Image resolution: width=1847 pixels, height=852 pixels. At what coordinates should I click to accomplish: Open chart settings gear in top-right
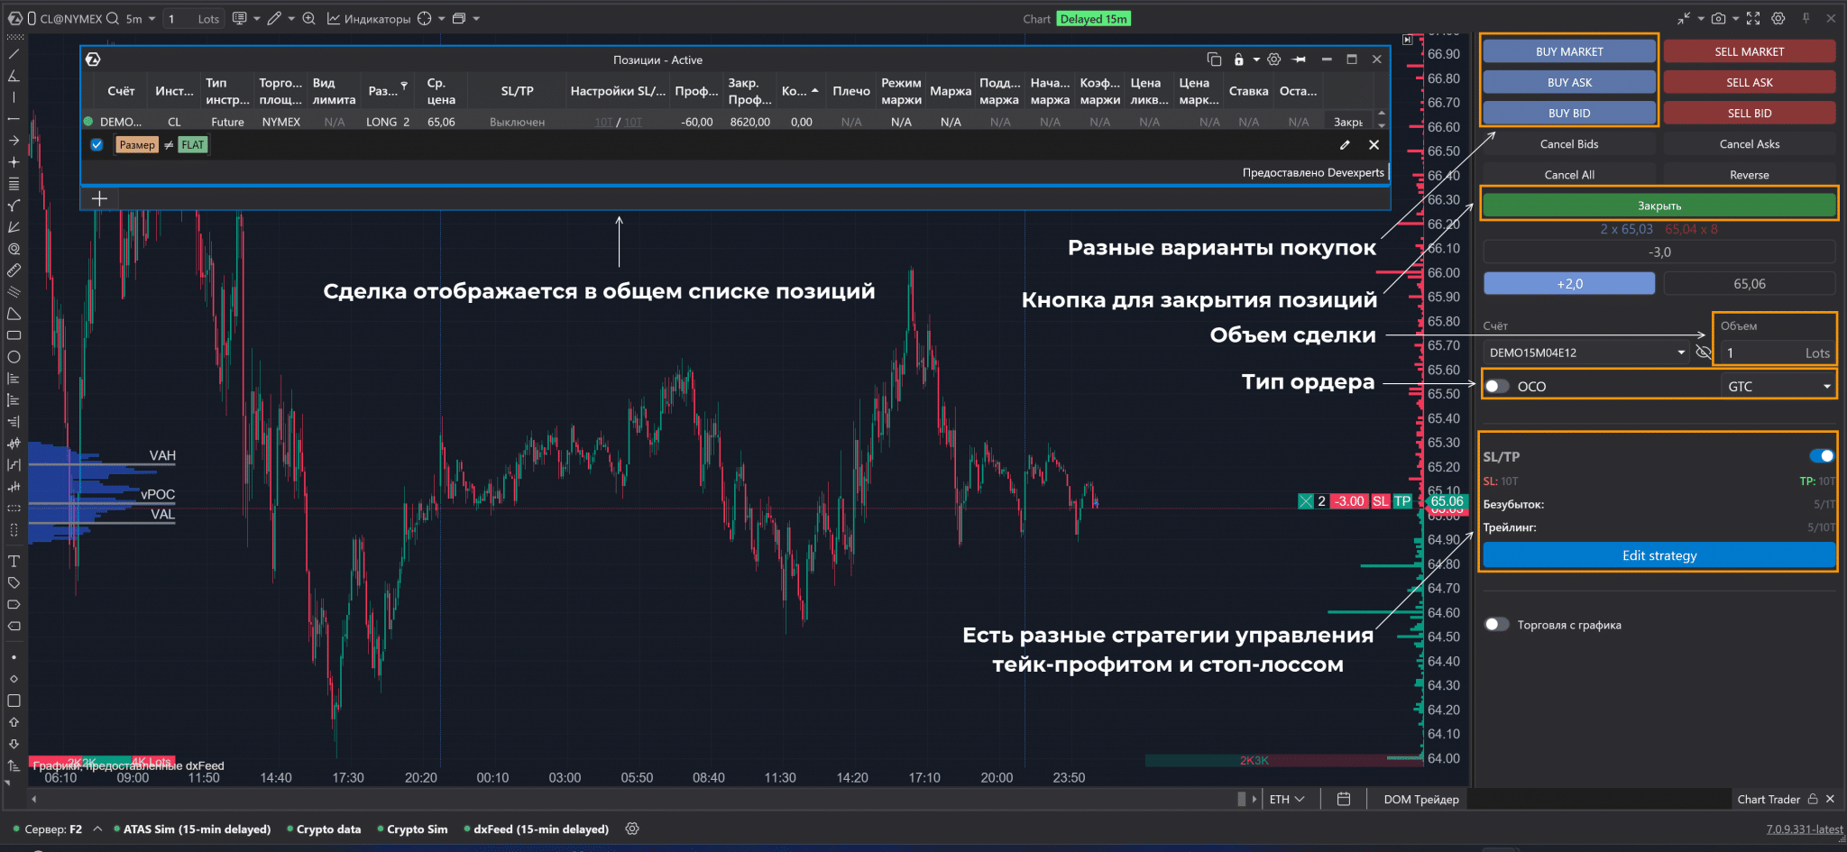point(1778,19)
